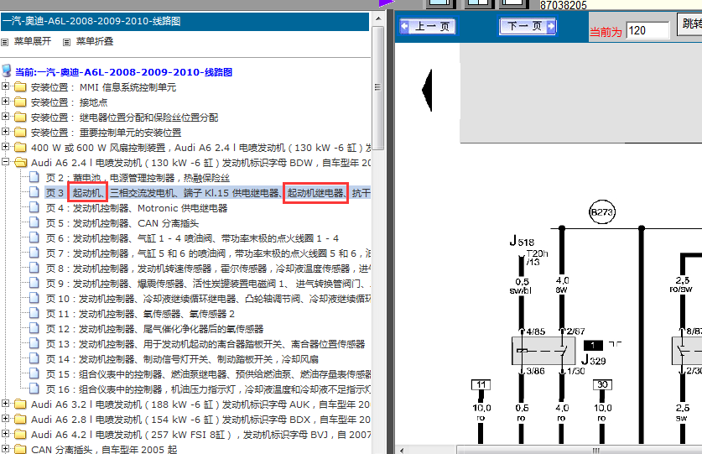Click document icon of 页 2 row

click(x=34, y=177)
